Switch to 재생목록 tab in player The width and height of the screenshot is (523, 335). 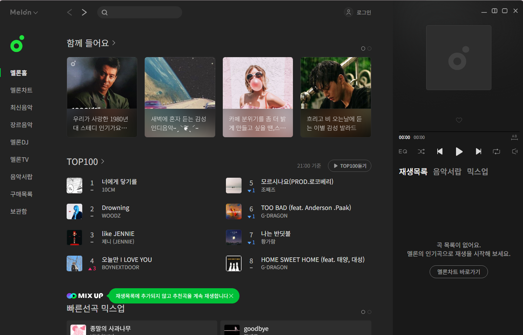(x=413, y=171)
